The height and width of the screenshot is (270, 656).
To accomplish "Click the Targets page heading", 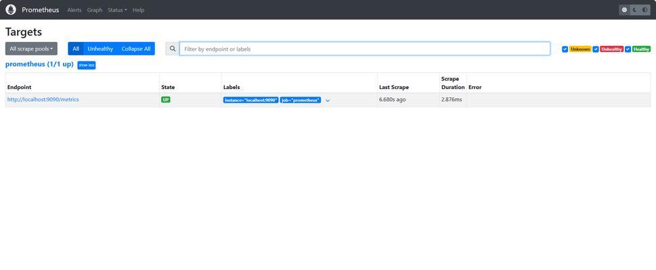I will tap(24, 32).
